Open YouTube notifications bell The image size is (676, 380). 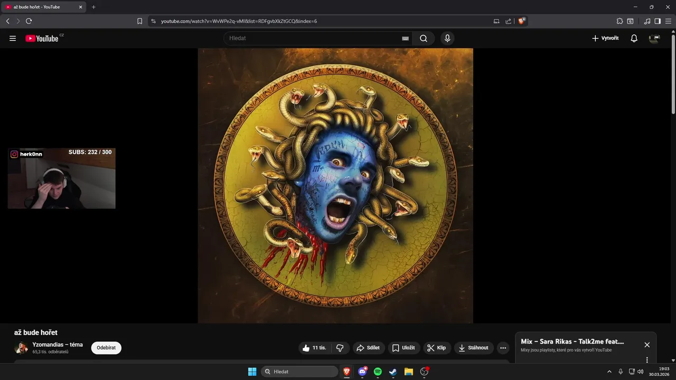click(x=634, y=39)
